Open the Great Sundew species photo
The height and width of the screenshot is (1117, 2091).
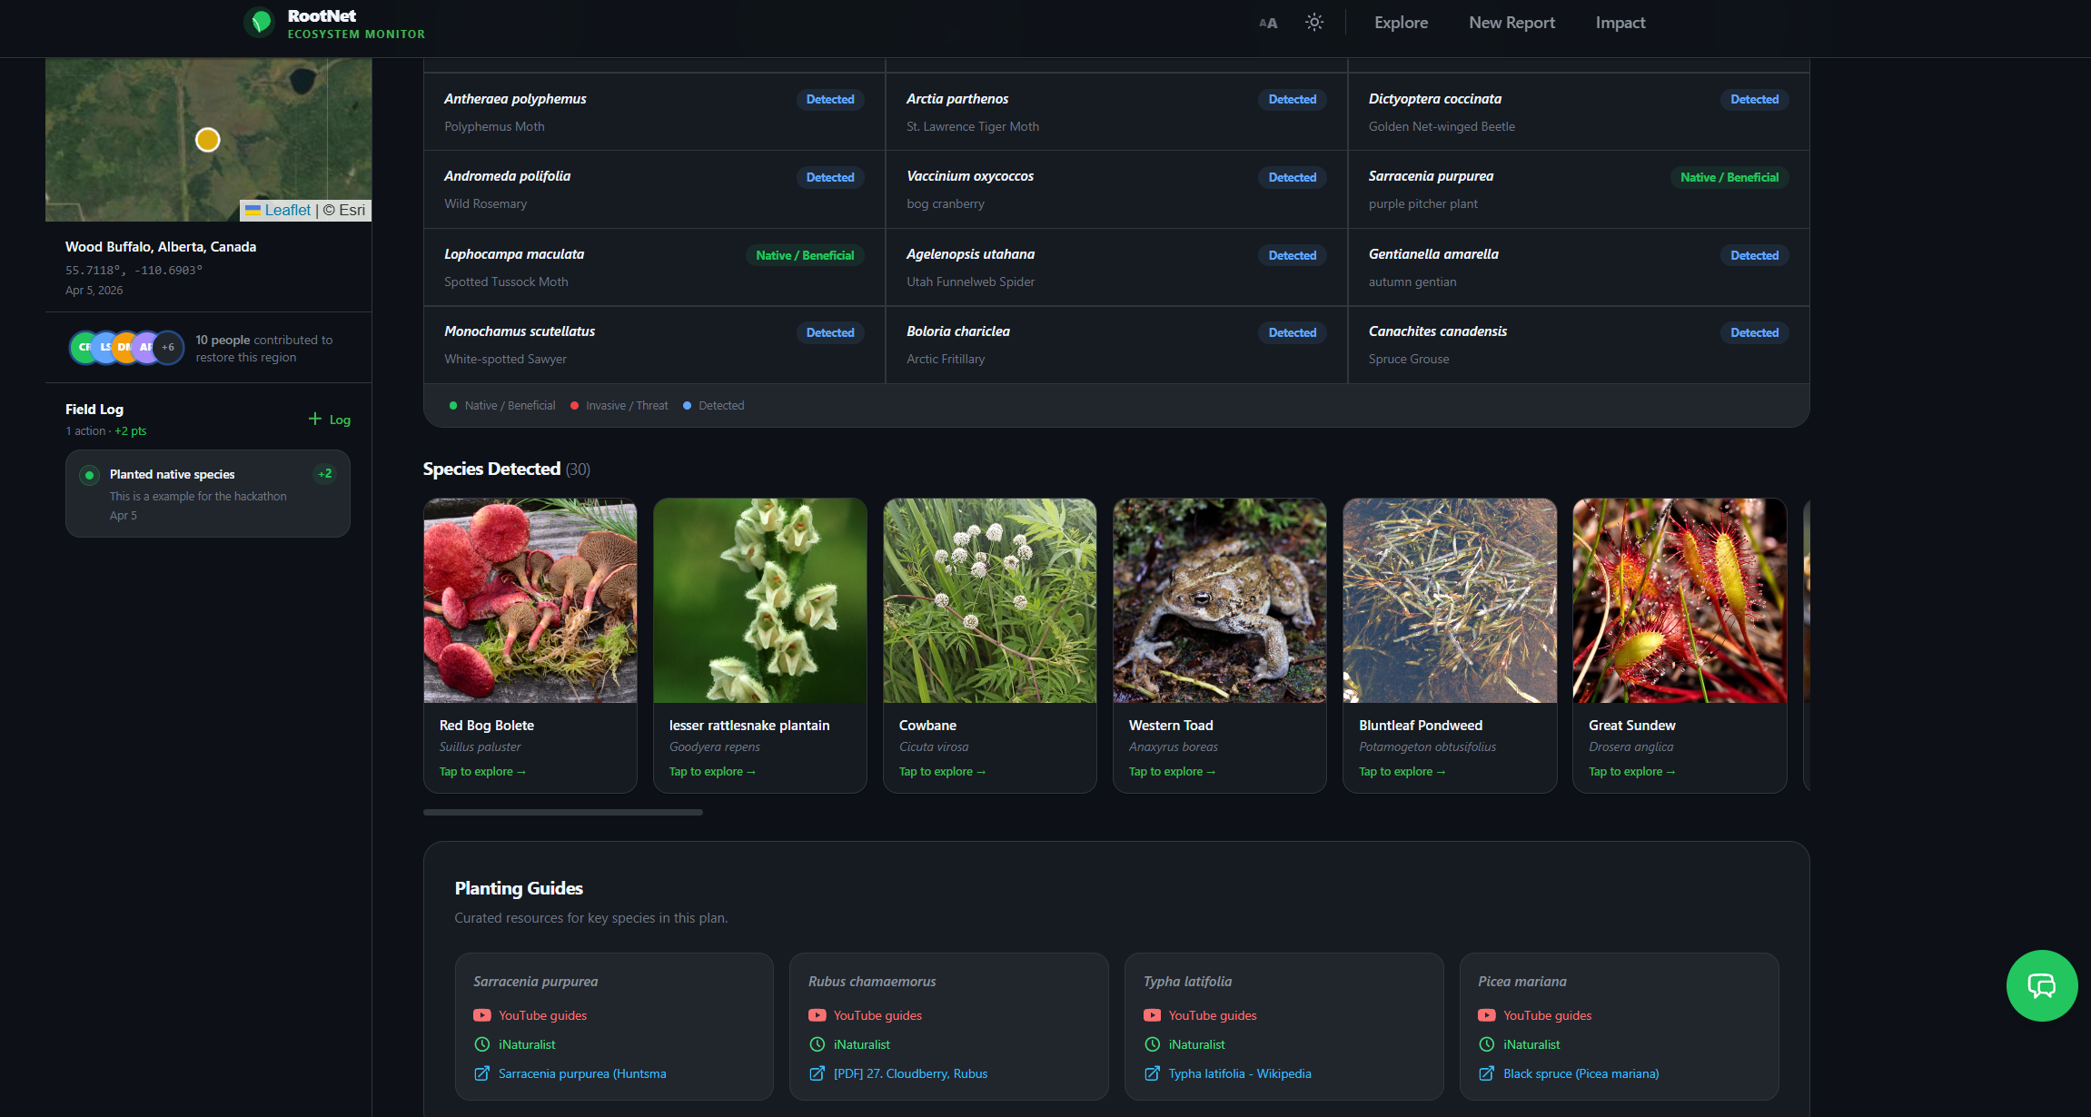point(1680,600)
